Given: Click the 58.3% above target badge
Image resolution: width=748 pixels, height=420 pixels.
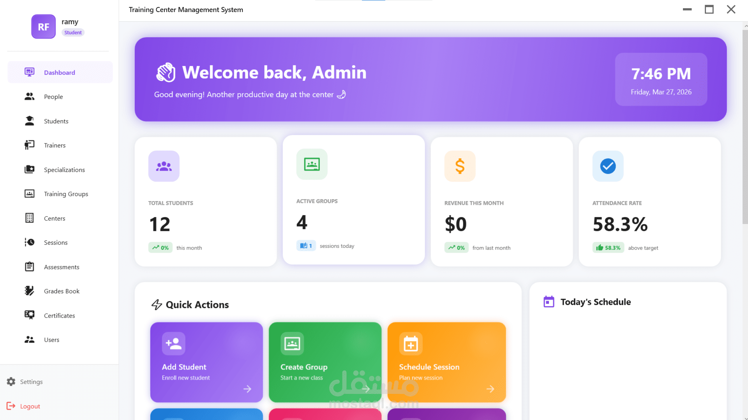Looking at the screenshot, I should 609,248.
